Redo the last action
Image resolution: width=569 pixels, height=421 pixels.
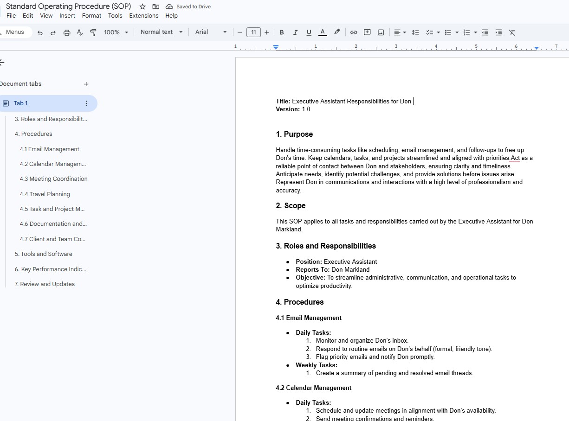[x=53, y=32]
